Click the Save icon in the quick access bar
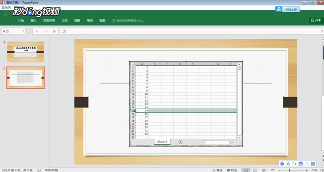Screen dimensions: 324x172 [6, 14]
